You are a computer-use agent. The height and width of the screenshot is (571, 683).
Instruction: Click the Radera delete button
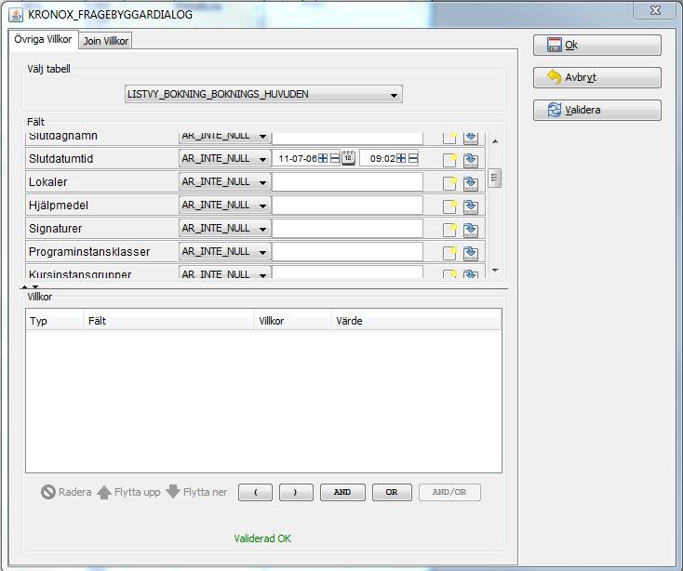coord(66,492)
